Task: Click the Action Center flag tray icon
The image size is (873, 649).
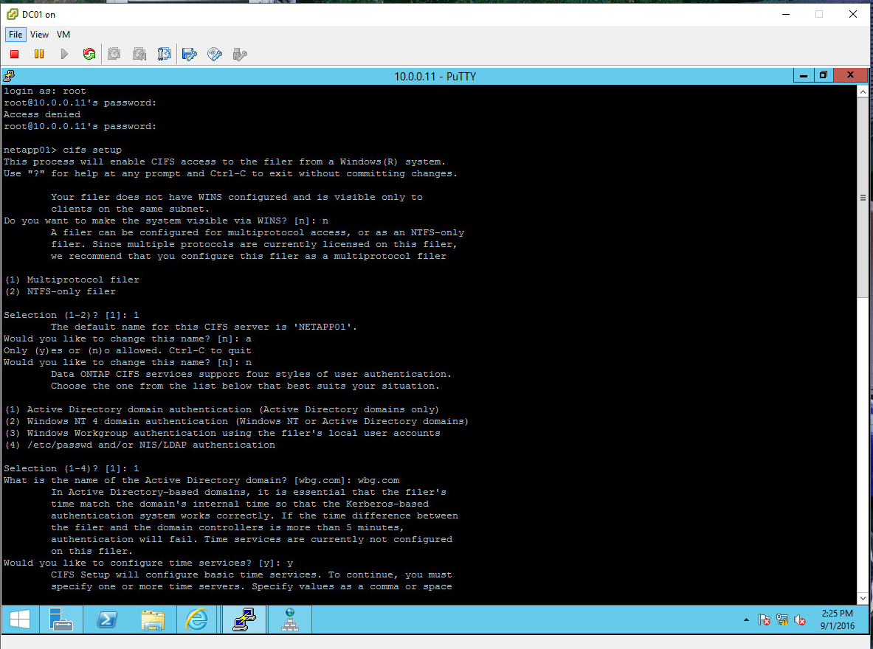Action: coord(764,619)
